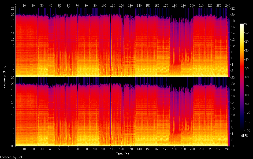
Task: Click the 60 tick on the top time axis
Action: tap(68, 5)
